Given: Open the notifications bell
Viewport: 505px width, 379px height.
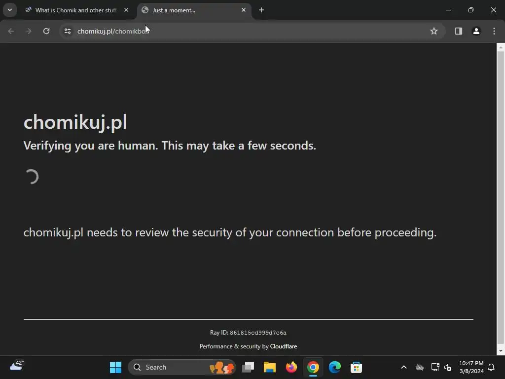Looking at the screenshot, I should coord(492,367).
